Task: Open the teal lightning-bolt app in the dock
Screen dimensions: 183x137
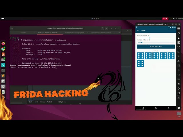Action: [3, 65]
